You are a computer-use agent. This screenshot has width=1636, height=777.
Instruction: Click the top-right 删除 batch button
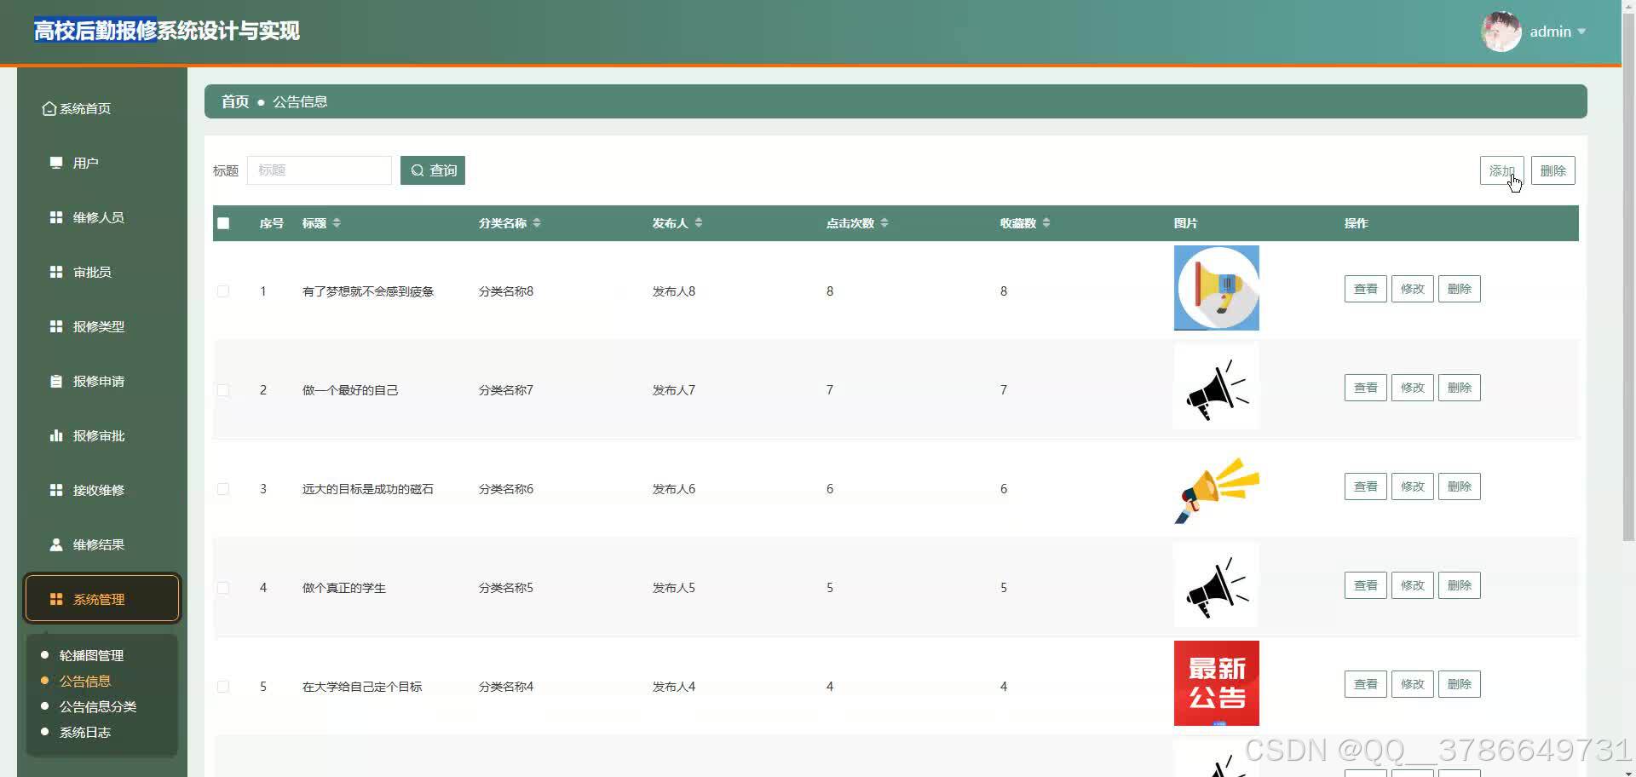[x=1552, y=170]
